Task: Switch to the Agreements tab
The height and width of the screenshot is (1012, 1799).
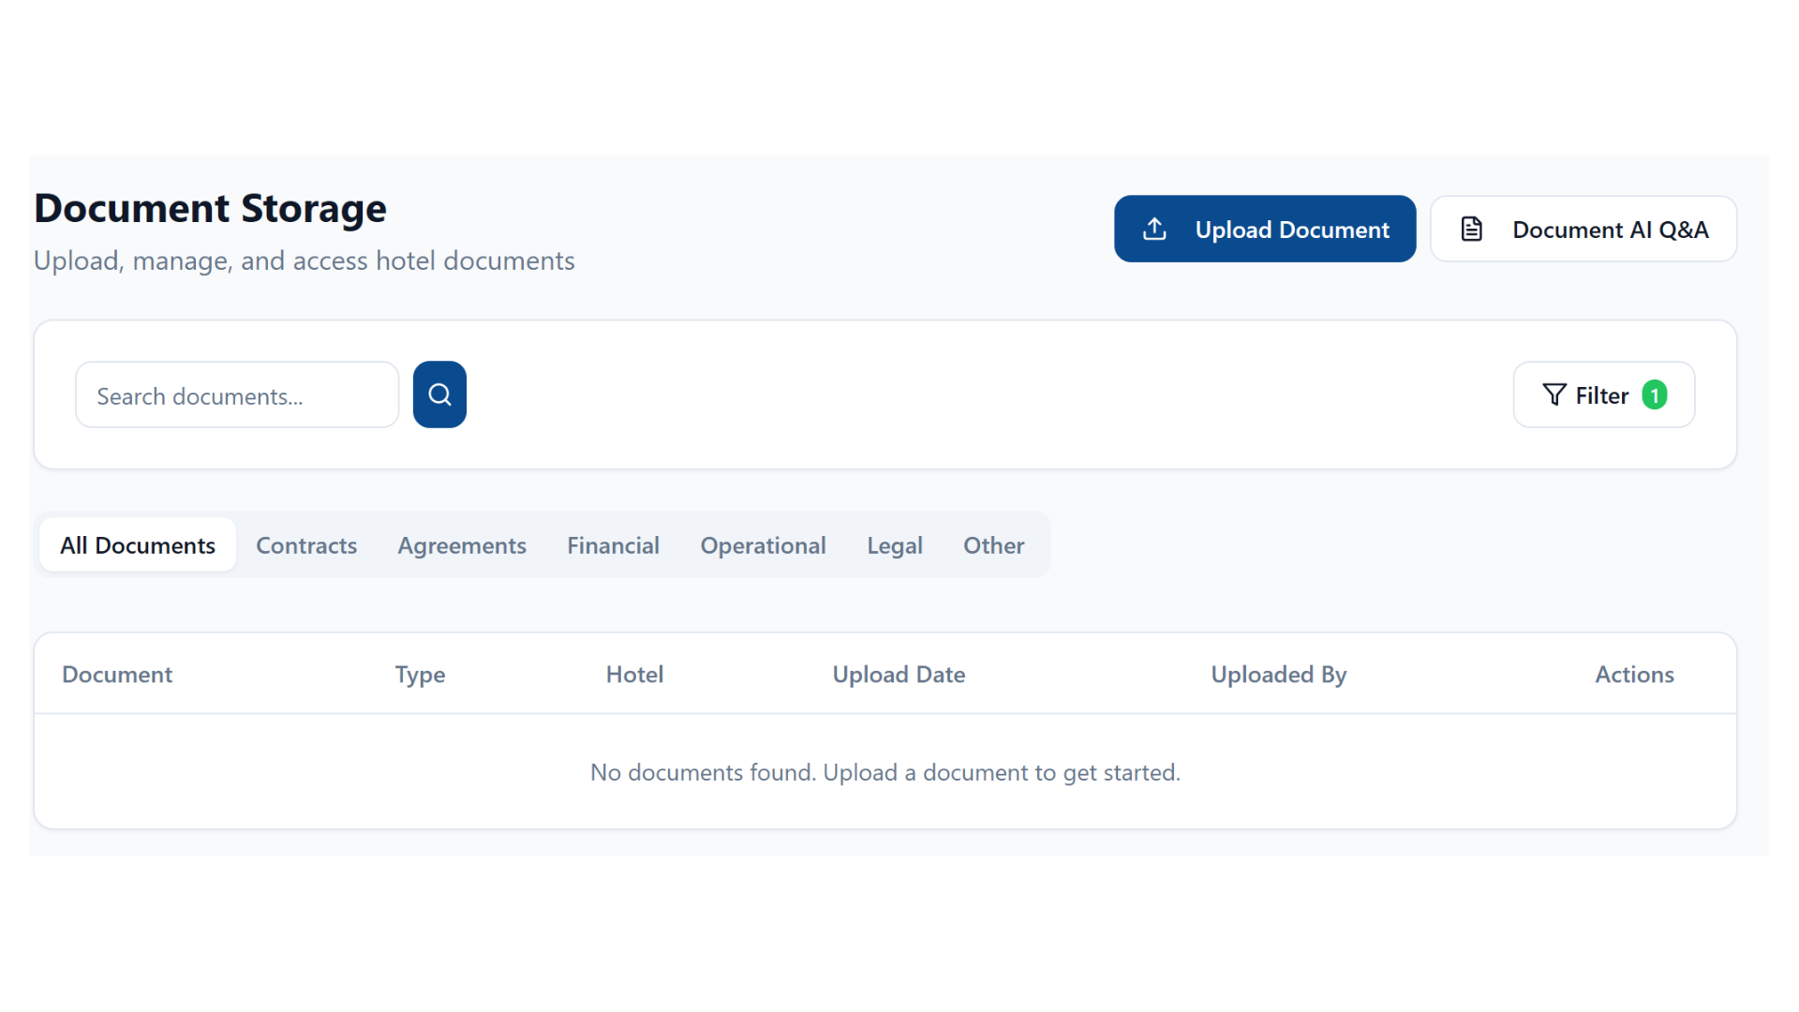Action: [x=462, y=544]
